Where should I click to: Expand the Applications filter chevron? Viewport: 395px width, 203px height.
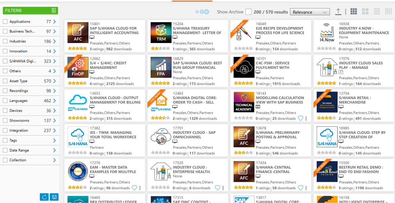tap(54, 22)
